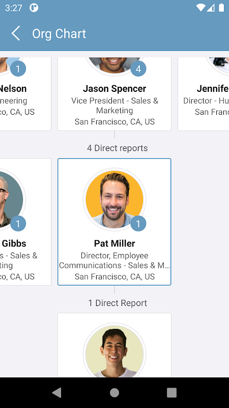The image size is (229, 408).
Task: Select the Gibbs profile photo
Action: 12,199
